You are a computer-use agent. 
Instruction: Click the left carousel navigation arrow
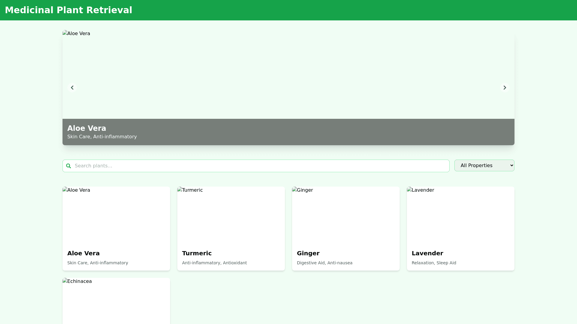(x=72, y=87)
